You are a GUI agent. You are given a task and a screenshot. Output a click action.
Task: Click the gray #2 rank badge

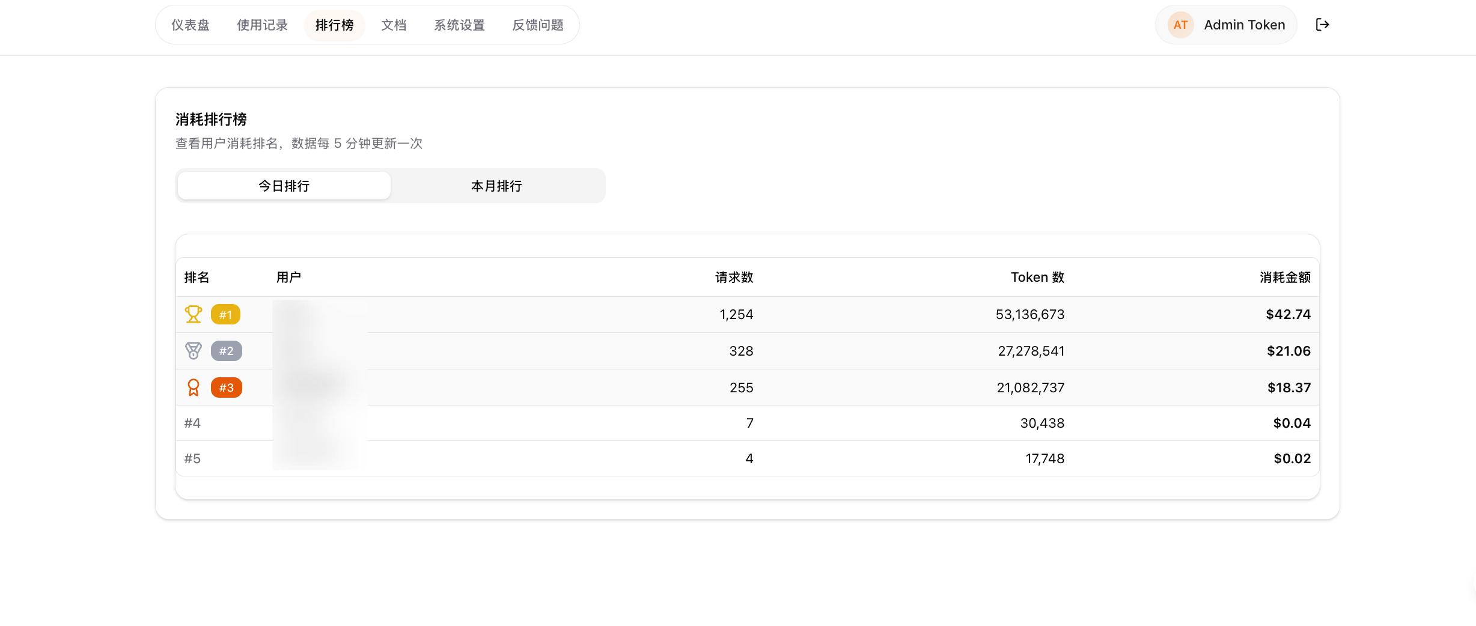point(227,351)
